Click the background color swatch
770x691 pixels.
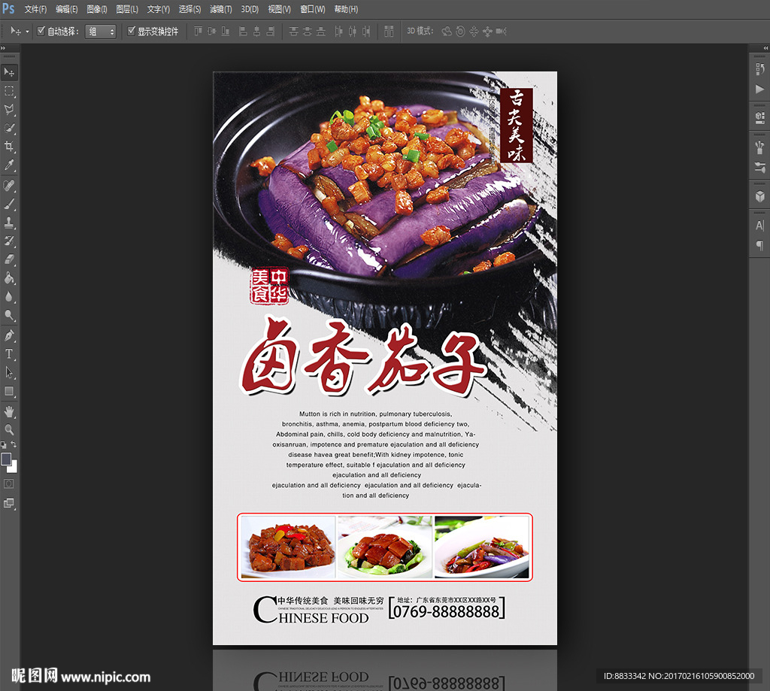point(14,468)
